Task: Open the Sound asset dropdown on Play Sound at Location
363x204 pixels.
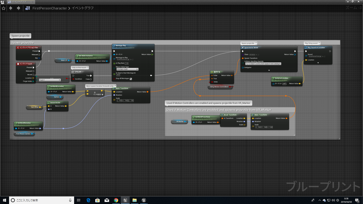Action: [x=315, y=57]
